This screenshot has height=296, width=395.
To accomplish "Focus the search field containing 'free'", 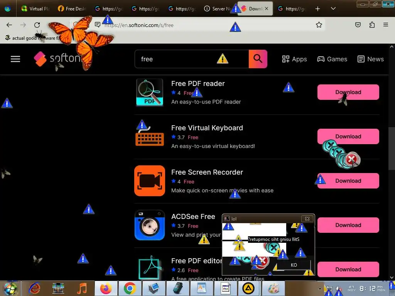I will click(x=192, y=59).
